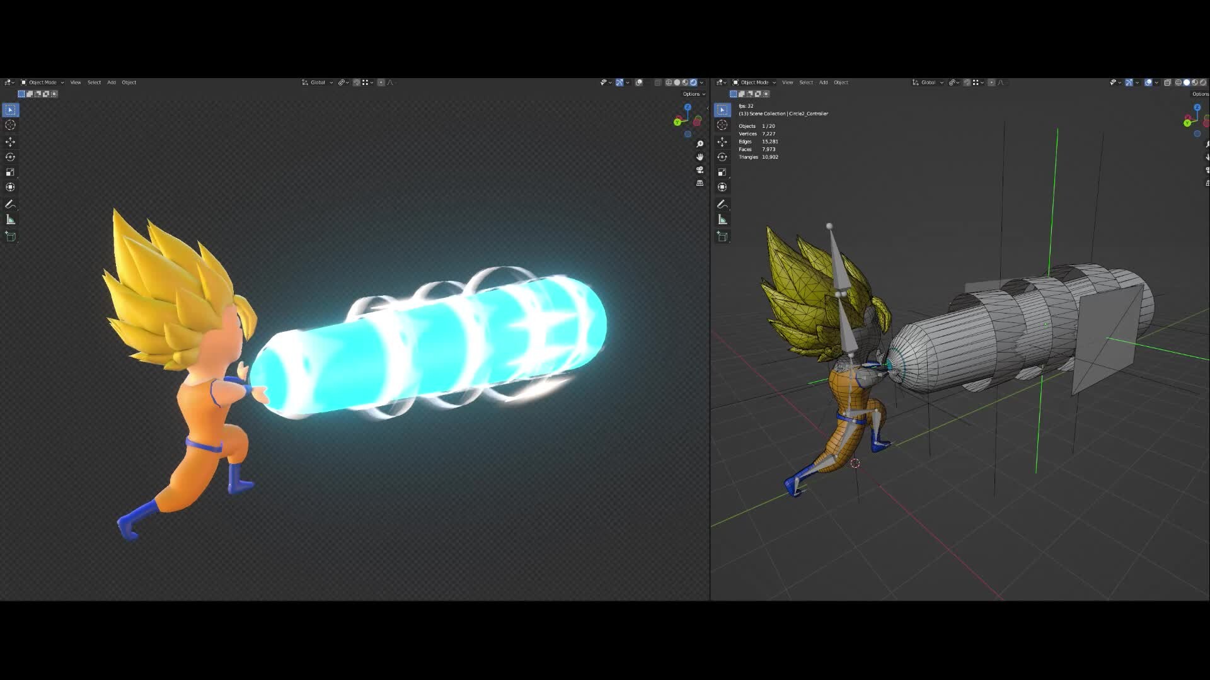The width and height of the screenshot is (1210, 680).
Task: Select the Annotate tool in left viewport
Action: click(10, 204)
